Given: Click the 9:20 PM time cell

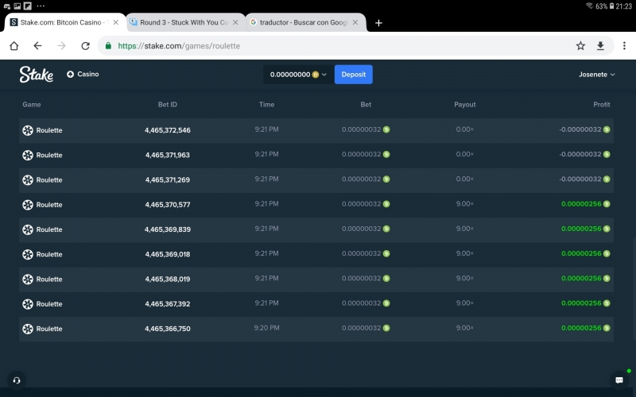Looking at the screenshot, I should 266,328.
